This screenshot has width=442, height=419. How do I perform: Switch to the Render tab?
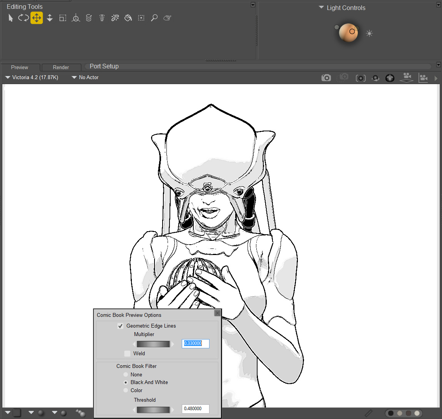click(x=61, y=67)
